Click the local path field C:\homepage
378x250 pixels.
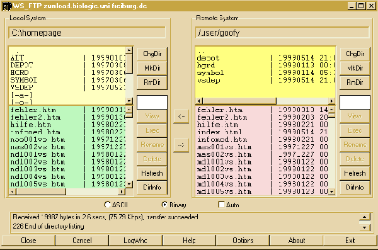(x=87, y=33)
